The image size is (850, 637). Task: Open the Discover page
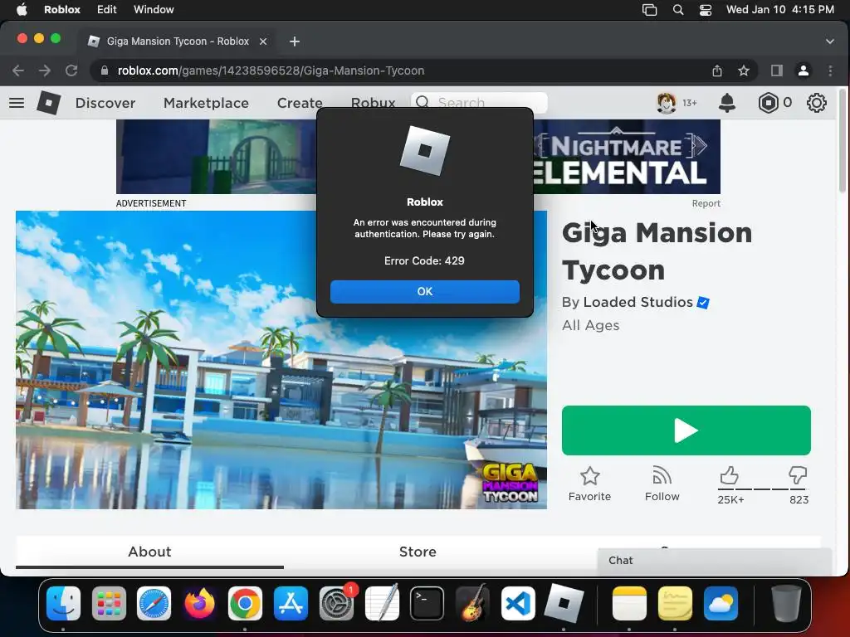point(105,103)
